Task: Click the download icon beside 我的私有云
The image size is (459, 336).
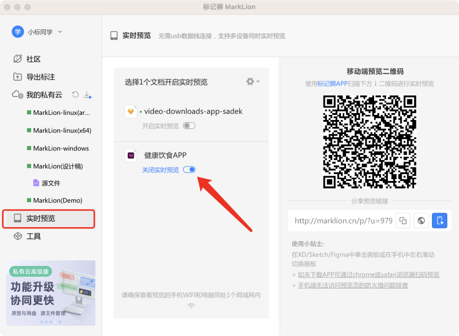Action: (x=86, y=94)
